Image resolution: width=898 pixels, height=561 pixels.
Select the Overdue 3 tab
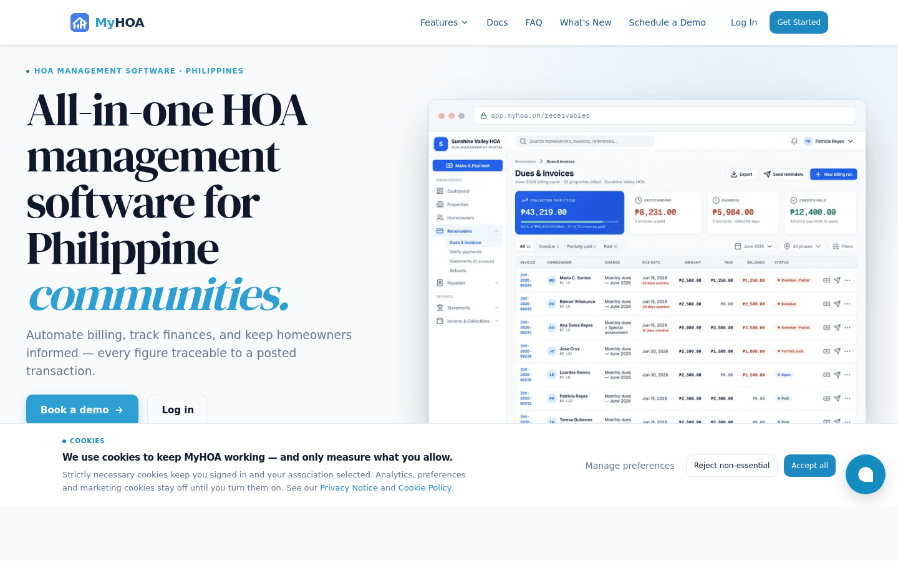click(549, 246)
